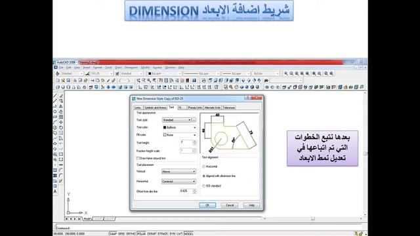Open Table Style manager icon in Styles toolbar
The width and height of the screenshot is (420, 236).
117,73
